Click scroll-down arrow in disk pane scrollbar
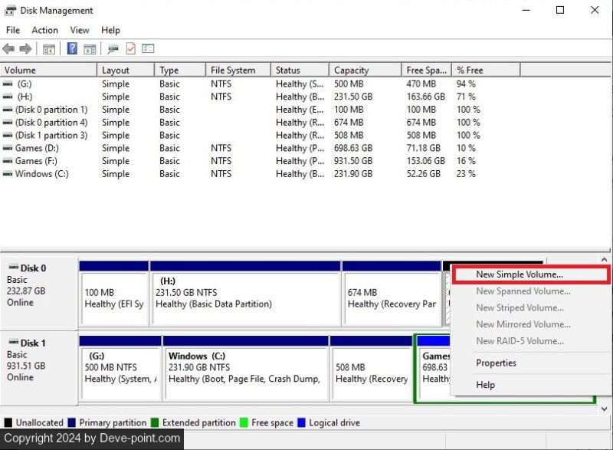The width and height of the screenshot is (613, 450). tap(605, 409)
